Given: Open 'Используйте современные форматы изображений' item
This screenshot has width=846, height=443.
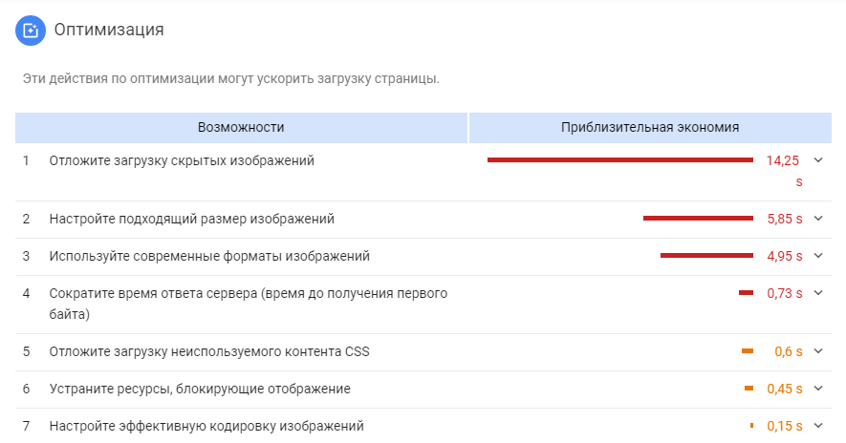Looking at the screenshot, I should [209, 256].
